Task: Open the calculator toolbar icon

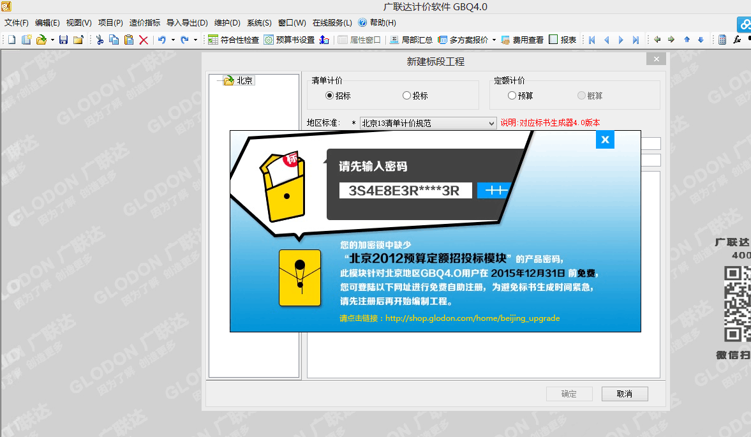Action: tap(722, 40)
